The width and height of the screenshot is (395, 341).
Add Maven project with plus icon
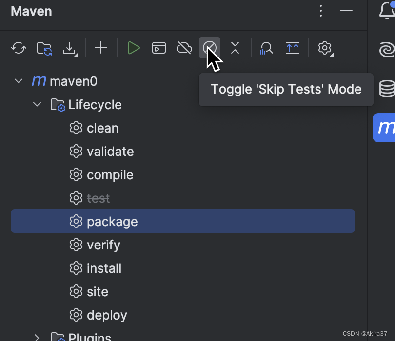101,48
